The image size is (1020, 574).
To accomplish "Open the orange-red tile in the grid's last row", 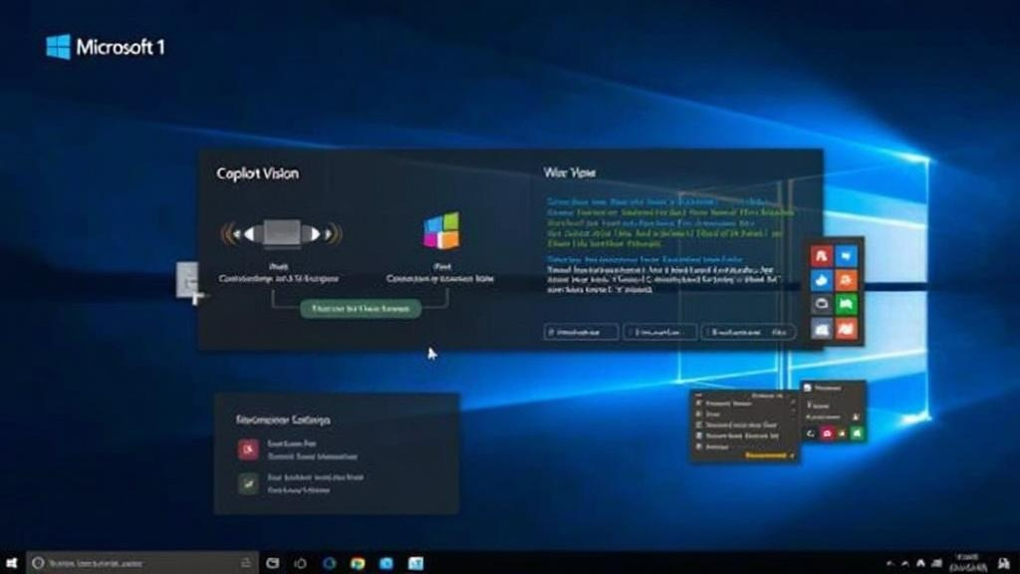I will coord(847,329).
